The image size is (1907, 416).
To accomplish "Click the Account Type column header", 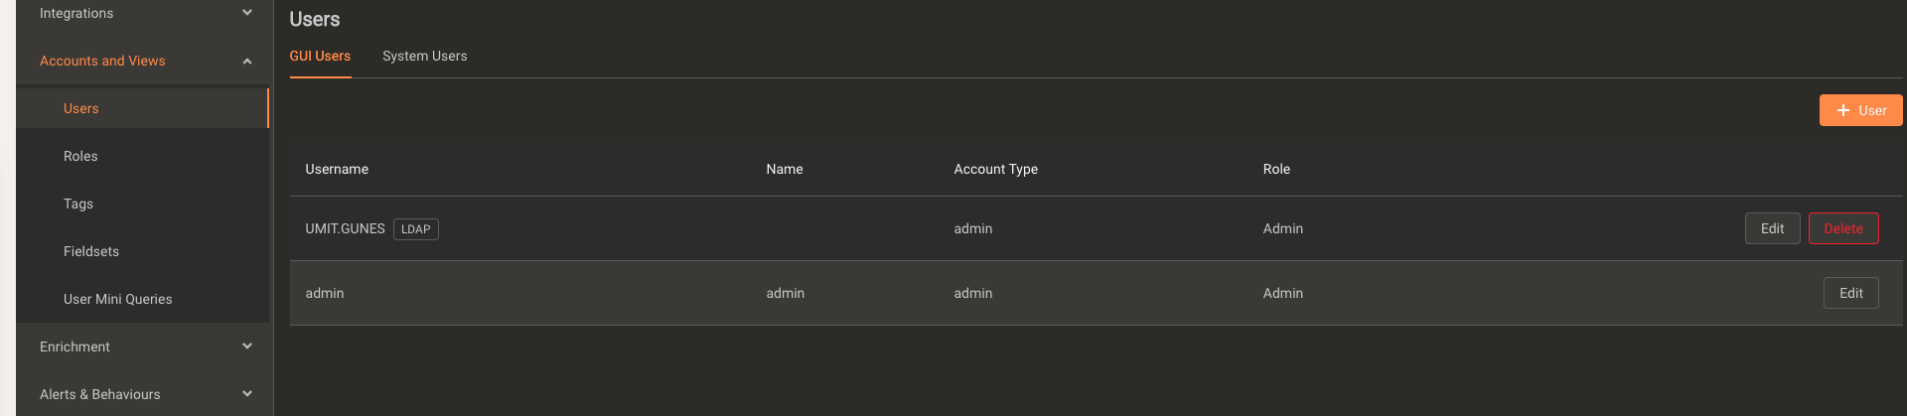I will click(x=995, y=169).
